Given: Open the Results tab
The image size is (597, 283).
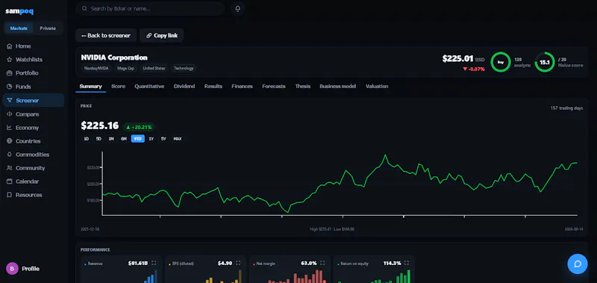Looking at the screenshot, I should pyautogui.click(x=213, y=87).
